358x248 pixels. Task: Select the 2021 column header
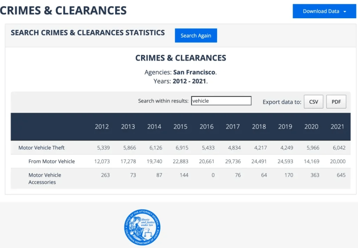337,127
